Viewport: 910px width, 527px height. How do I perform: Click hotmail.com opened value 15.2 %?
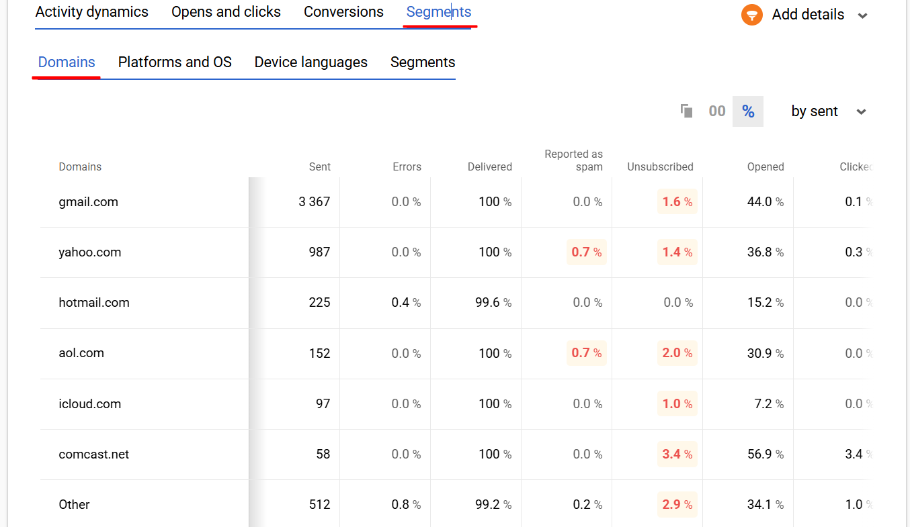pos(766,303)
